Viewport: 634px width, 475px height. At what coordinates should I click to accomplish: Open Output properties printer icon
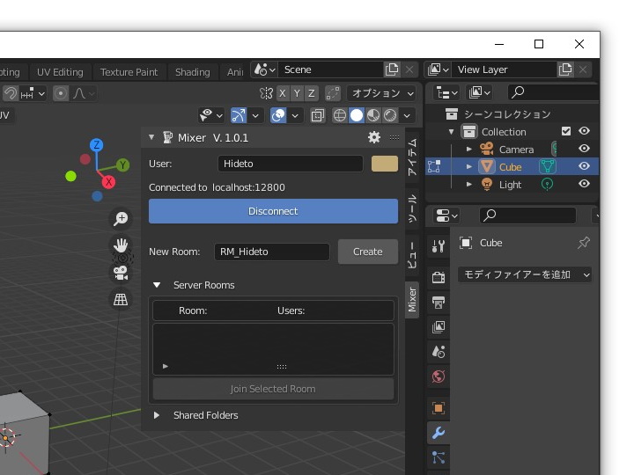click(439, 302)
